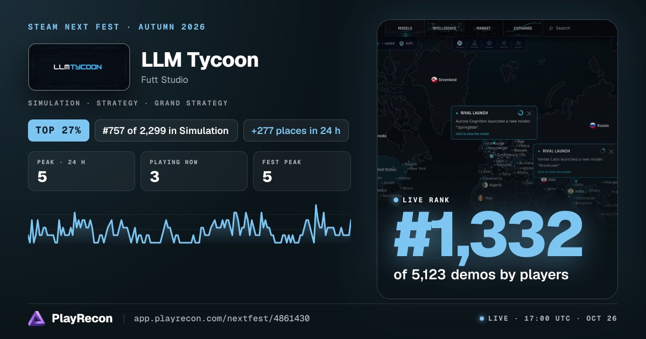Open the MODELS tab
This screenshot has width=646, height=339.
[x=405, y=28]
